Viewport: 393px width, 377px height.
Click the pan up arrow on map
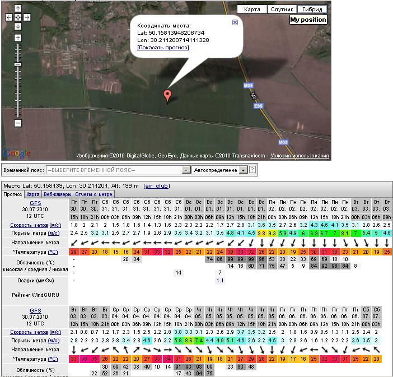tap(18, 9)
